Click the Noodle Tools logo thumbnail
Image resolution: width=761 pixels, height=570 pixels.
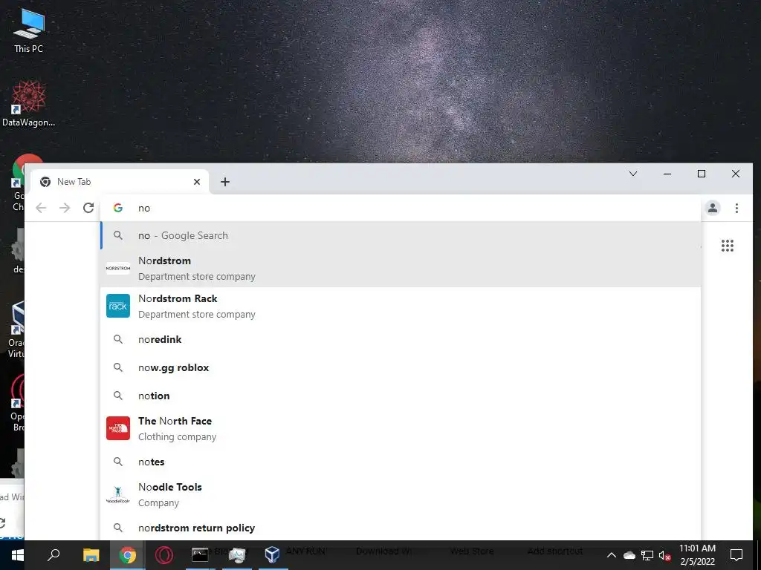pos(118,494)
